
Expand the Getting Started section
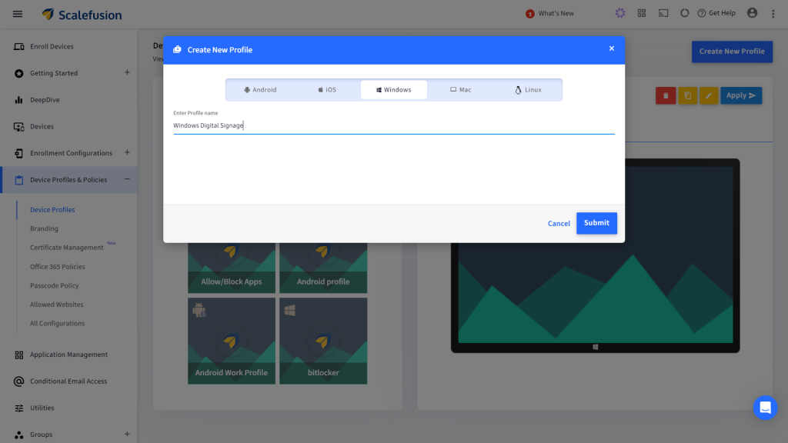coord(127,73)
